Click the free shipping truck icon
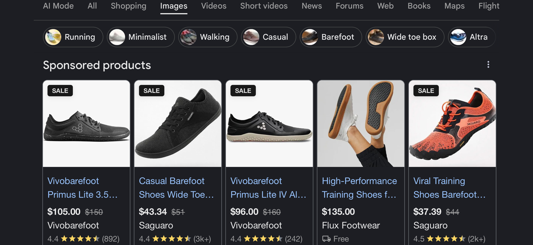Image resolution: width=533 pixels, height=245 pixels. [326, 239]
